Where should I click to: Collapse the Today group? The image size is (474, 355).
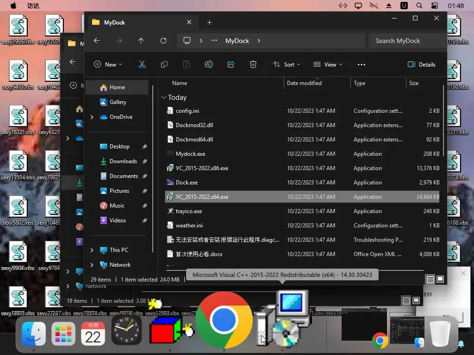tap(163, 97)
